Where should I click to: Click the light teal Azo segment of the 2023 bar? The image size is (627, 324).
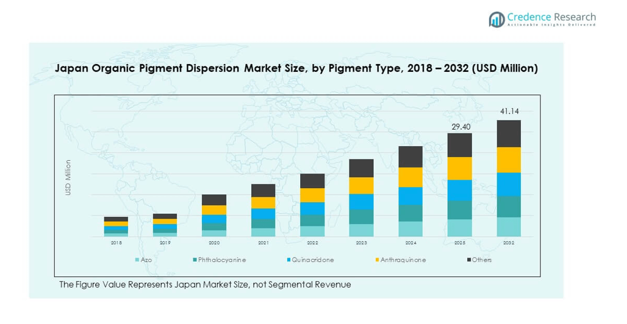coord(361,230)
